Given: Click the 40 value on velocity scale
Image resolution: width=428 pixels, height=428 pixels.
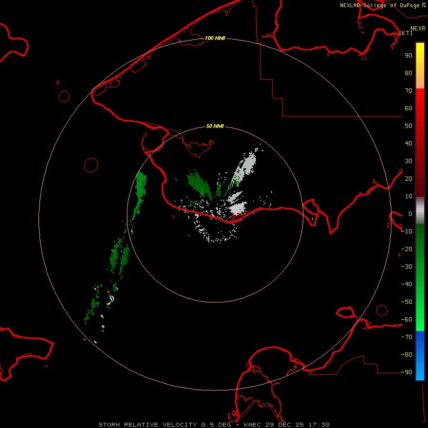Looking at the screenshot, I should tap(409, 144).
